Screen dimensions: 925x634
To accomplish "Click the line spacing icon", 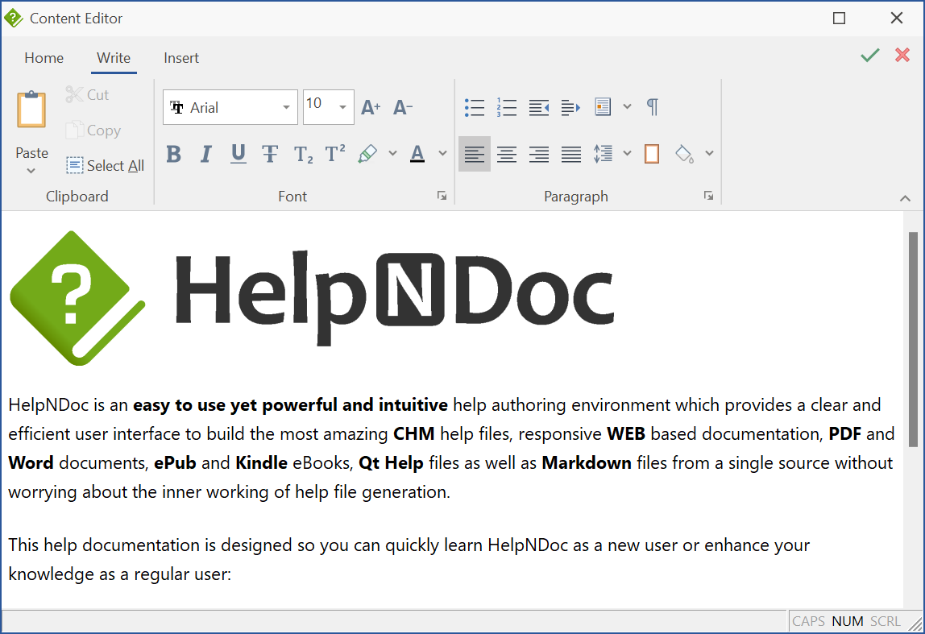I will pyautogui.click(x=603, y=154).
